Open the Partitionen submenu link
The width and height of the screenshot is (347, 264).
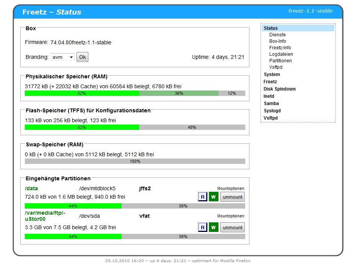[x=280, y=61]
